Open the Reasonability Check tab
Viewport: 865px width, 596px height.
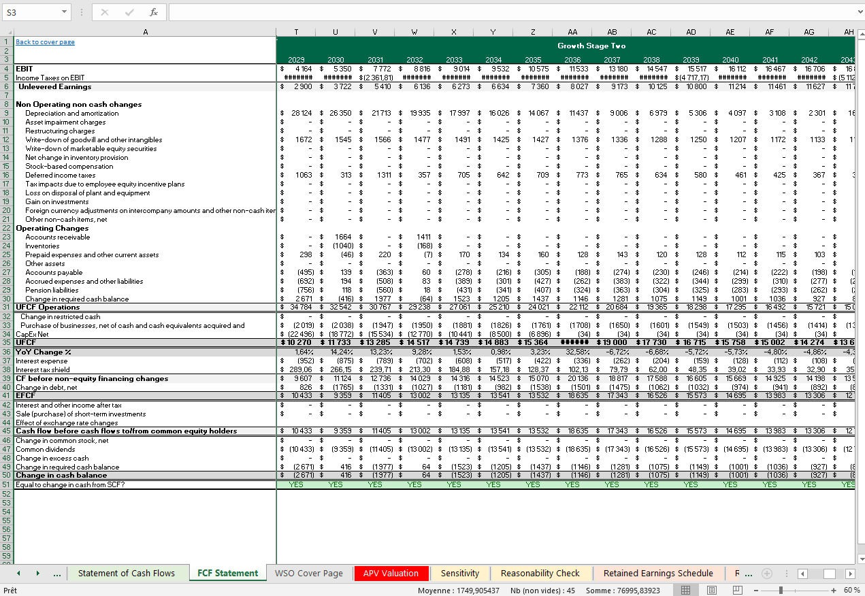pos(540,574)
